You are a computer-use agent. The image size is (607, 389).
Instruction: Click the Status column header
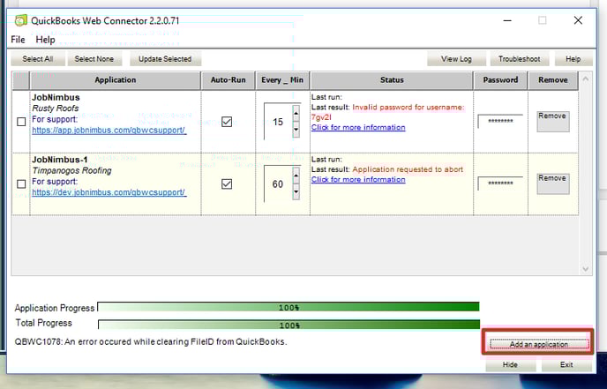[x=392, y=80]
